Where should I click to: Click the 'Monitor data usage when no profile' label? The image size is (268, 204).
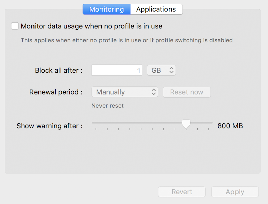pos(91,26)
